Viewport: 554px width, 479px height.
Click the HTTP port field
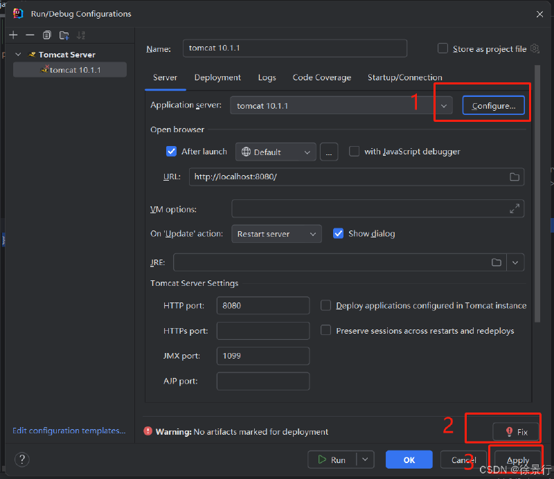(x=263, y=305)
